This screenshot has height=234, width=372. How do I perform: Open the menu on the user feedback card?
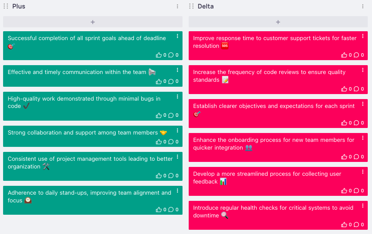(x=362, y=172)
